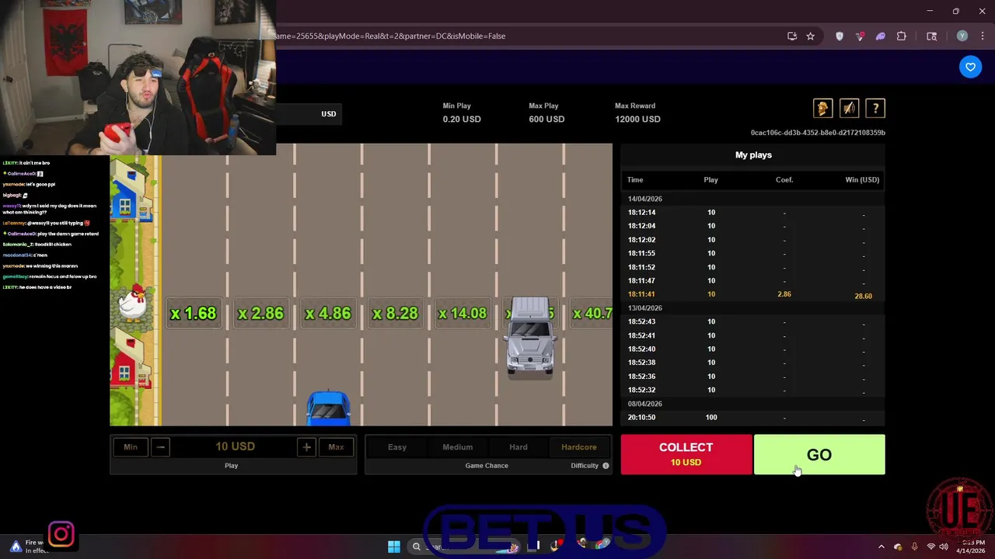995x559 pixels.
Task: Click the x 8.28 multiplier tile
Action: point(395,314)
